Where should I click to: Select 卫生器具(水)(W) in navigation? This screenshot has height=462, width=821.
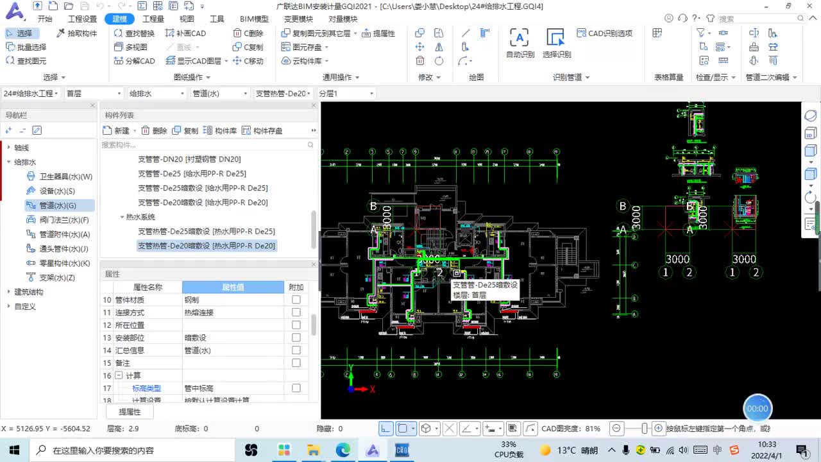point(58,176)
